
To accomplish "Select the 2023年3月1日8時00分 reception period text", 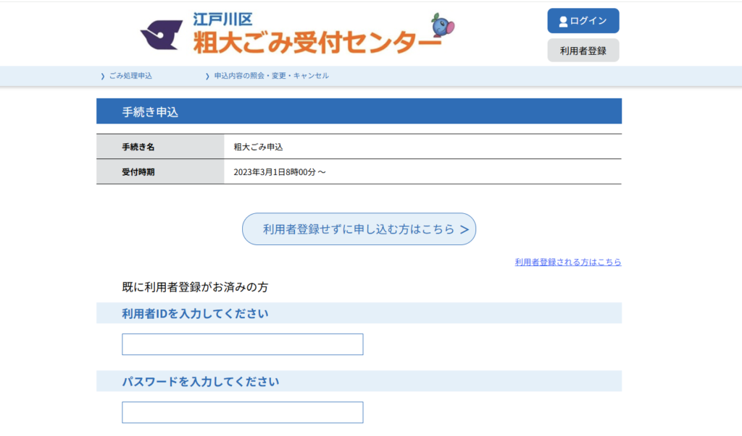I will click(x=279, y=172).
